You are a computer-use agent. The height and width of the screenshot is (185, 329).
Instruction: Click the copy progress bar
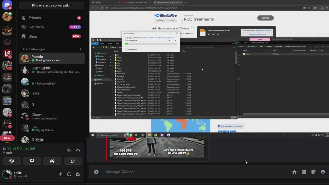[x=151, y=43]
